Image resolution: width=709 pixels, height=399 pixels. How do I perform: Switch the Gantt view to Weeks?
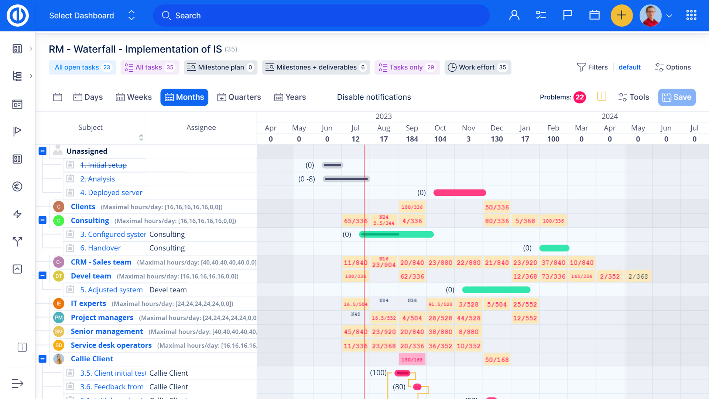pyautogui.click(x=134, y=97)
